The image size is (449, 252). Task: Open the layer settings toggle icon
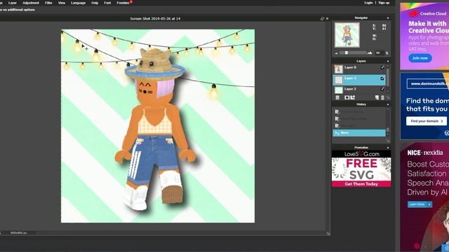click(x=337, y=97)
